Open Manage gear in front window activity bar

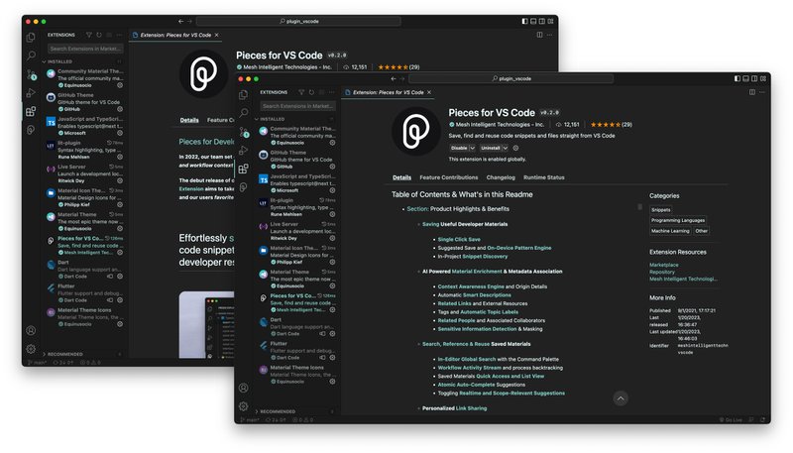[x=243, y=406]
